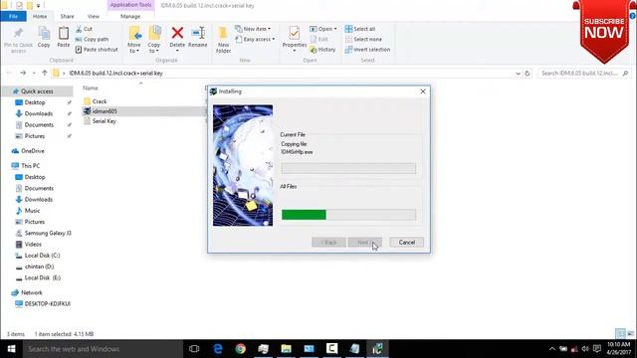
Task: Click the volume icon in system tray
Action: pos(585,349)
